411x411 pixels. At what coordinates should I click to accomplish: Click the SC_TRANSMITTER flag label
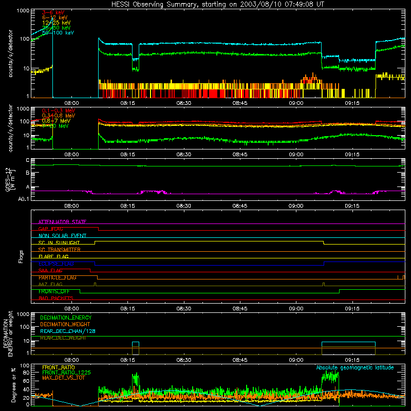point(59,250)
